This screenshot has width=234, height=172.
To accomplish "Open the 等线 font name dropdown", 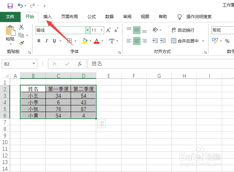I will click(88, 30).
